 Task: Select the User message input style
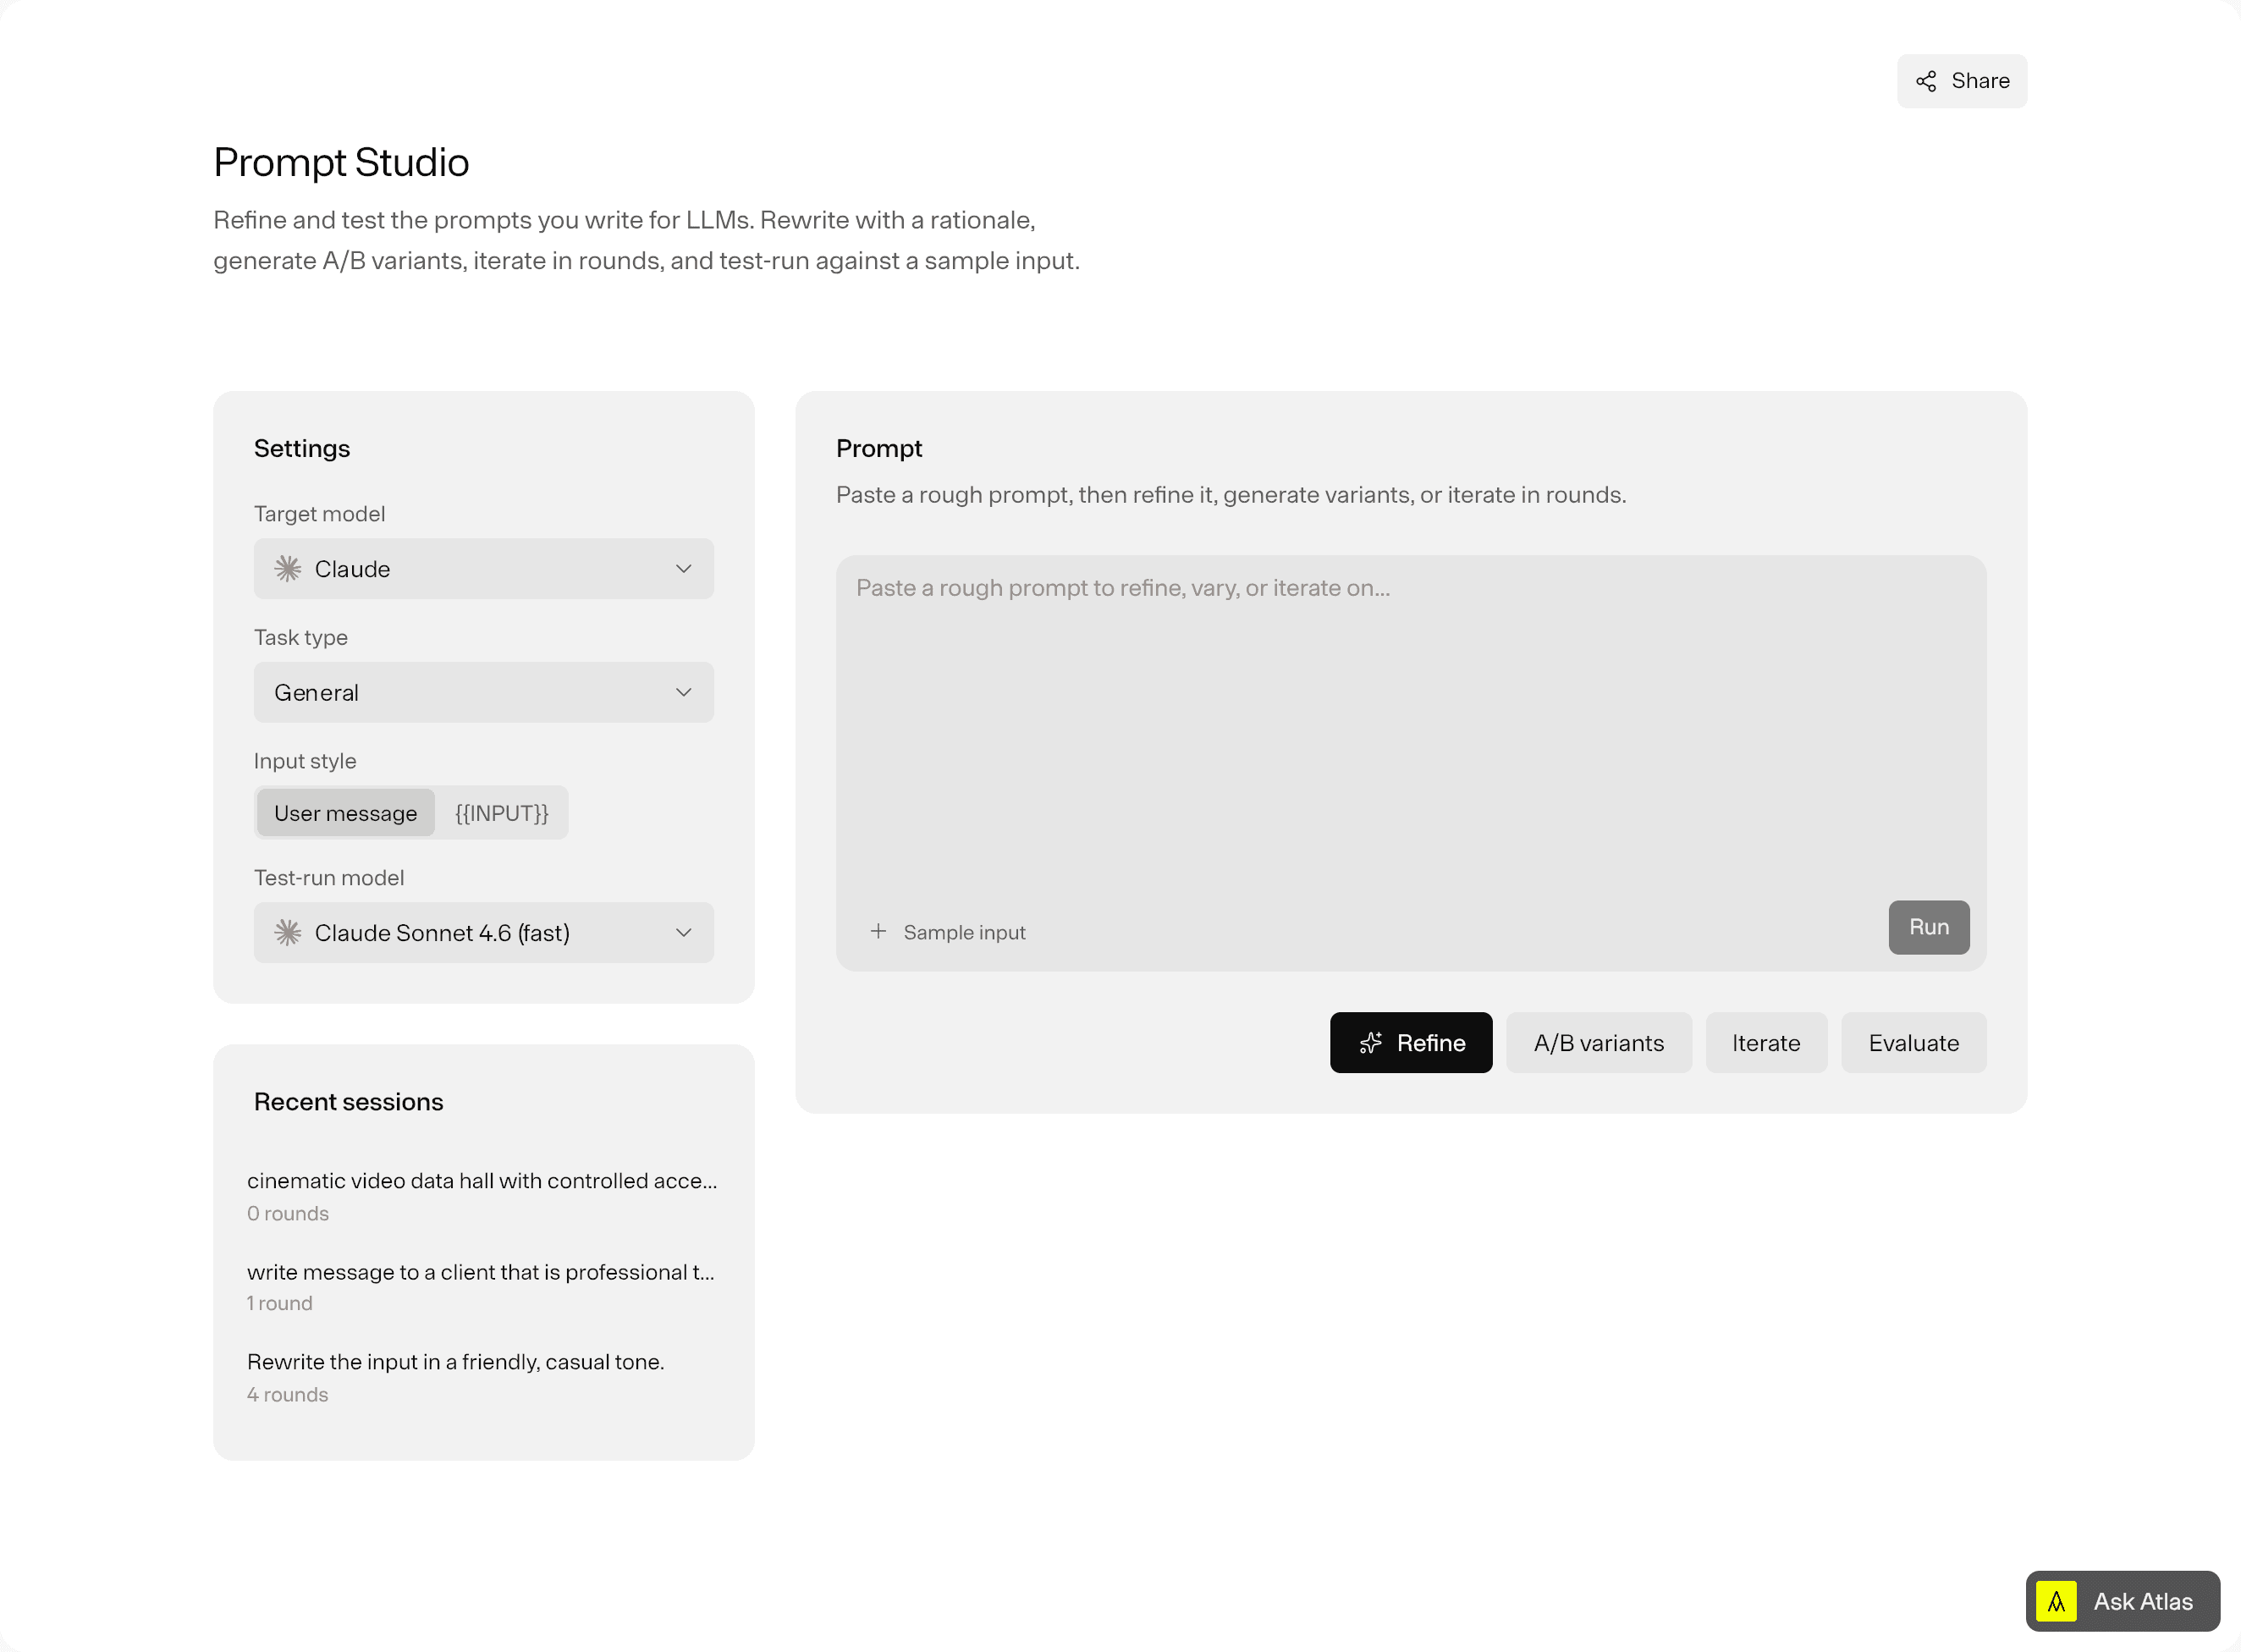(x=345, y=813)
